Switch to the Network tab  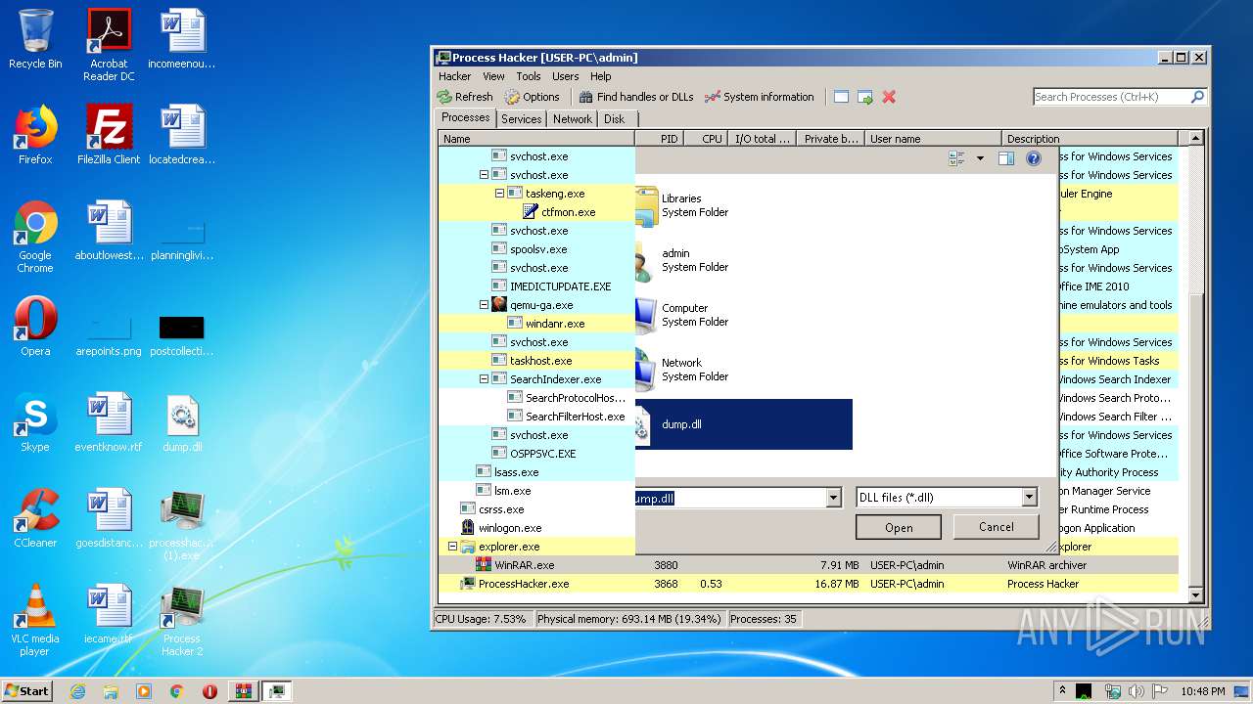click(x=573, y=119)
